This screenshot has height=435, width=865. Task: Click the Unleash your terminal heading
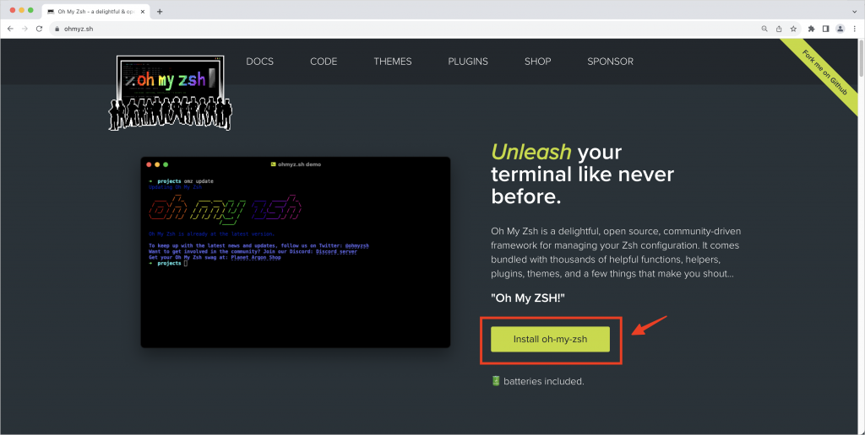point(582,174)
